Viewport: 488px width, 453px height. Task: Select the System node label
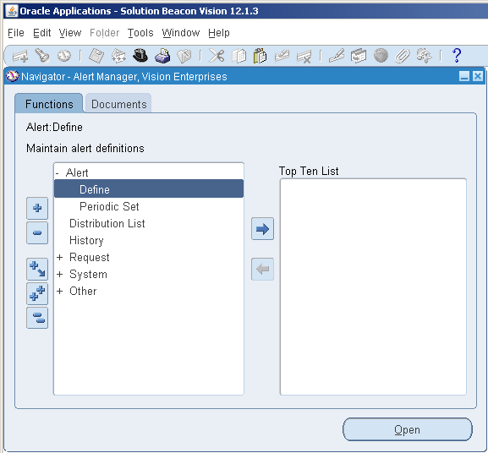point(89,274)
